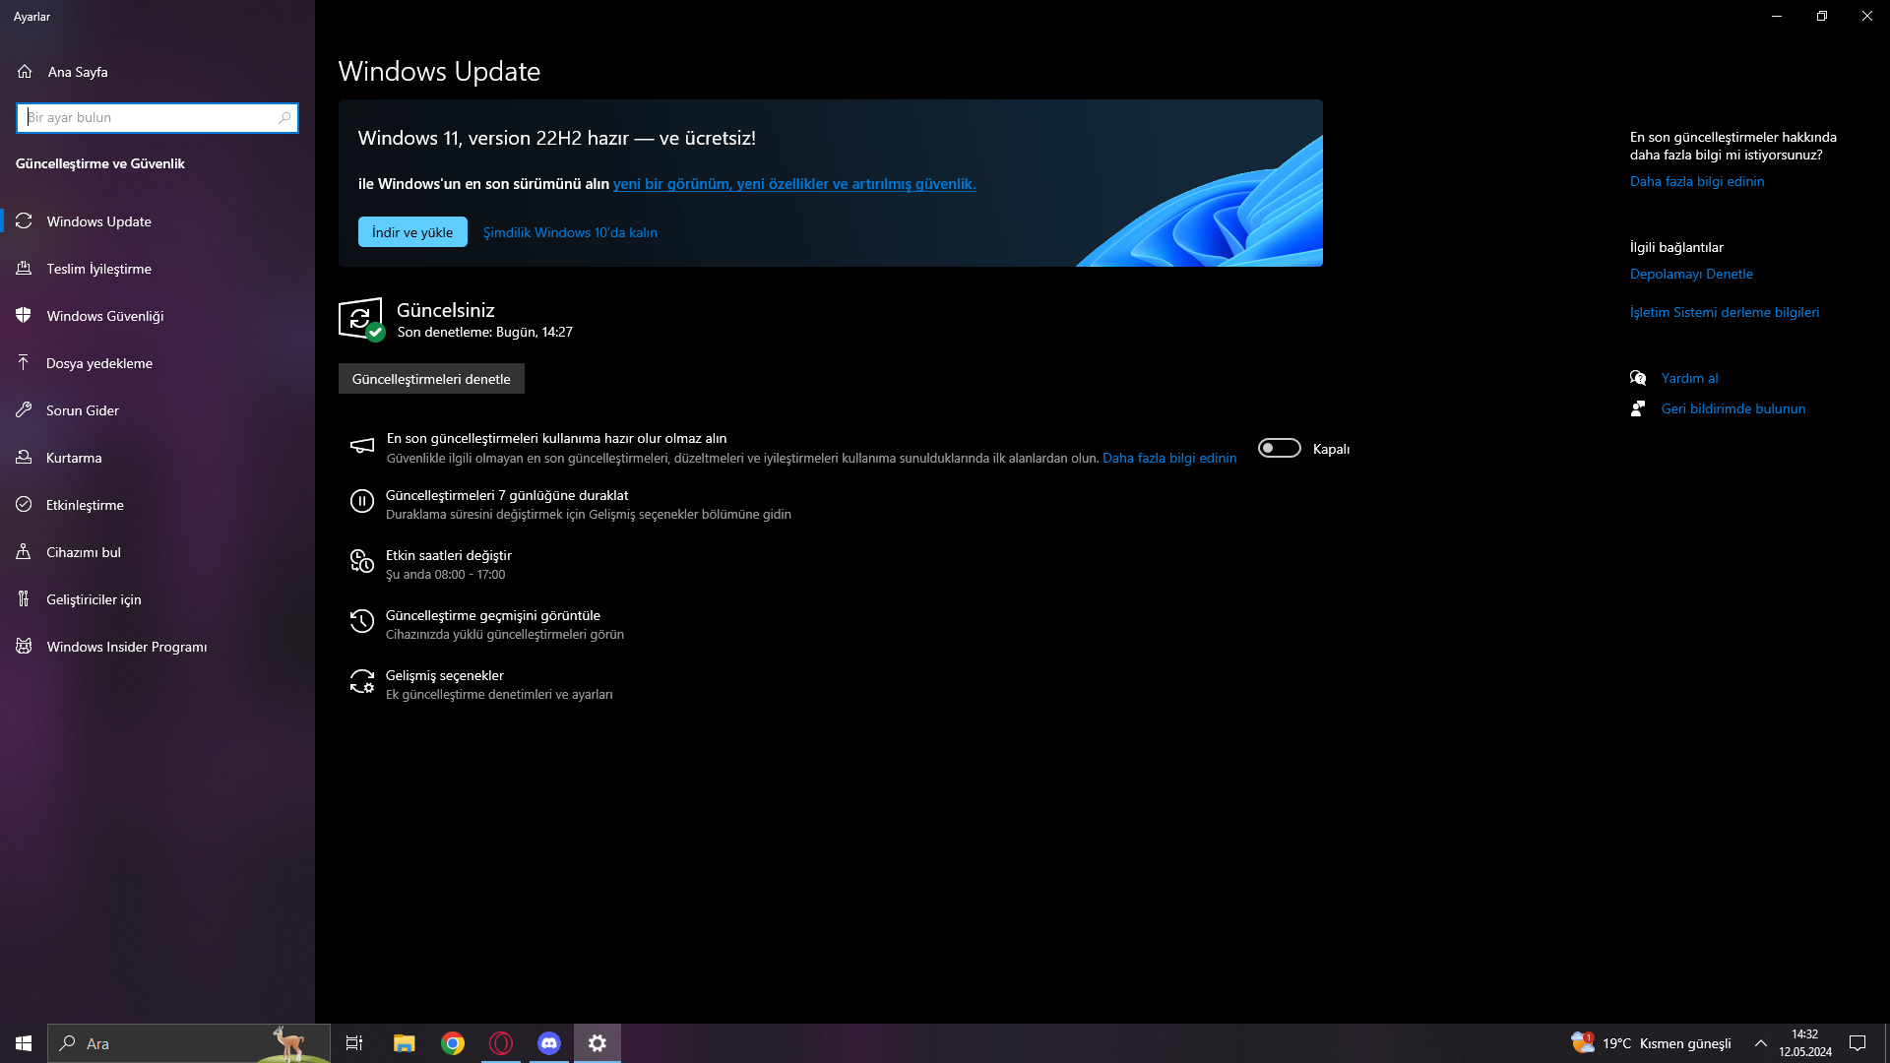The height and width of the screenshot is (1063, 1890).
Task: Show hidden system tray icons
Action: [x=1760, y=1043]
